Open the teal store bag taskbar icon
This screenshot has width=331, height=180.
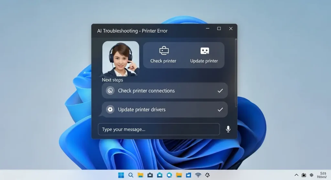[x=160, y=175]
